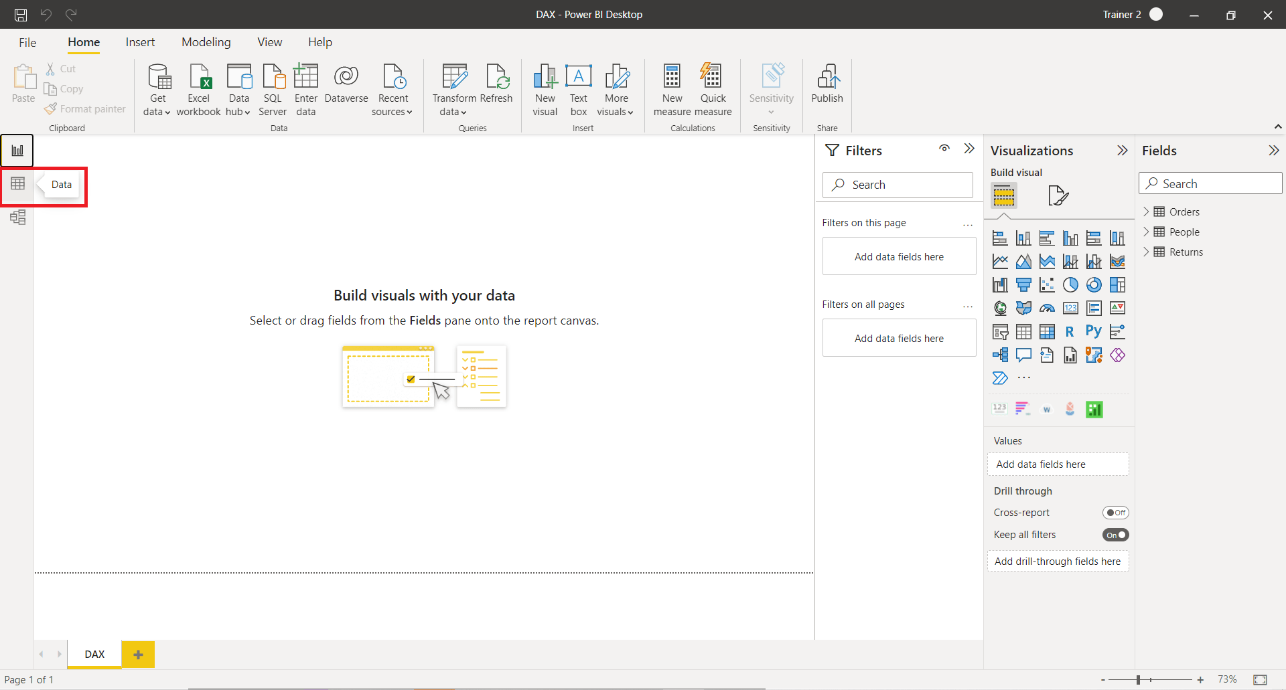
Task: Insert a Python script visual
Action: [1094, 331]
